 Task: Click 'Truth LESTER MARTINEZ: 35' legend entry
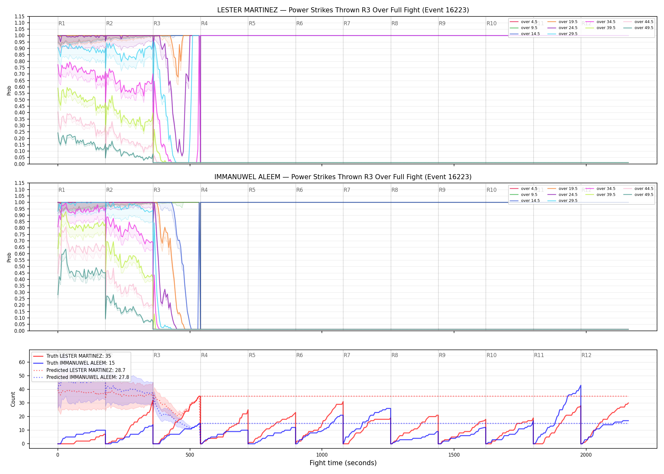tap(72, 356)
